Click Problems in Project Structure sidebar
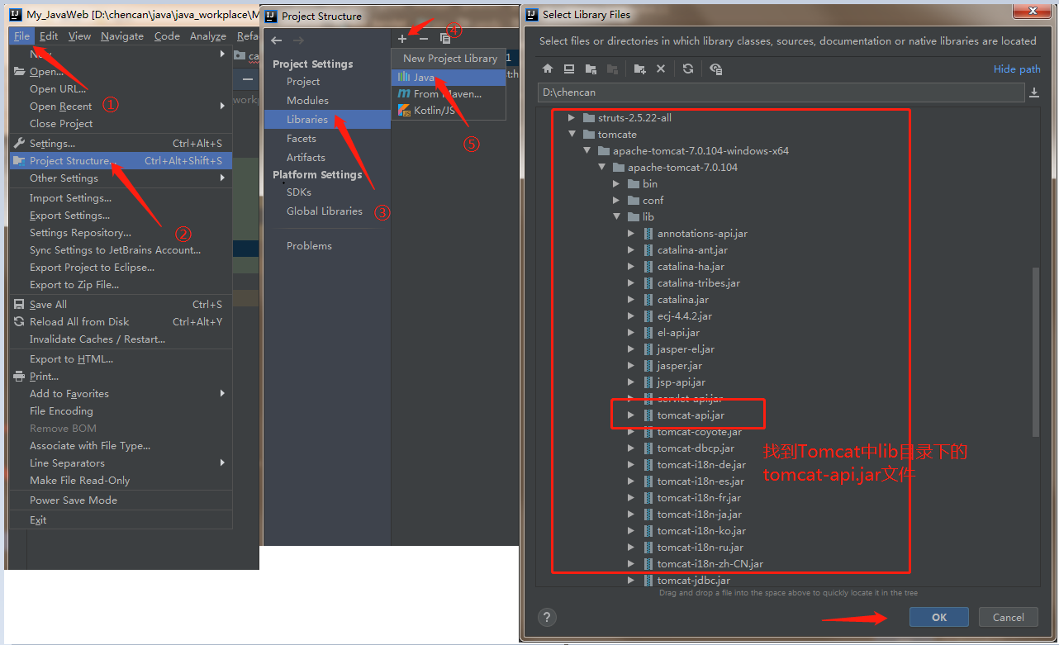This screenshot has height=645, width=1059. [x=309, y=245]
